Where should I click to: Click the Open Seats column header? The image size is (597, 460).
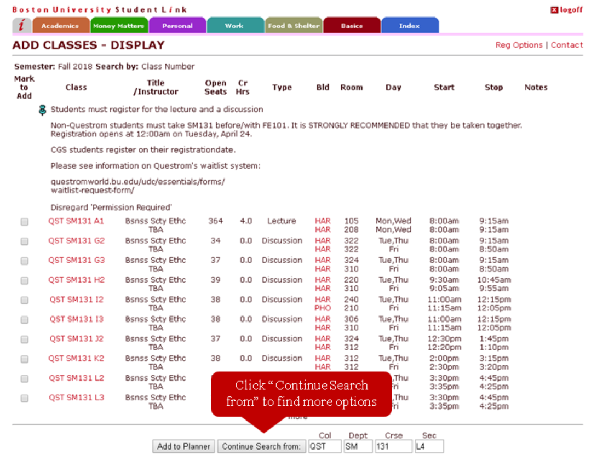point(215,87)
